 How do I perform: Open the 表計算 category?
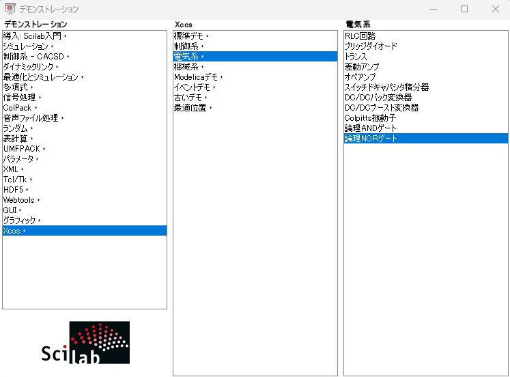(x=85, y=138)
